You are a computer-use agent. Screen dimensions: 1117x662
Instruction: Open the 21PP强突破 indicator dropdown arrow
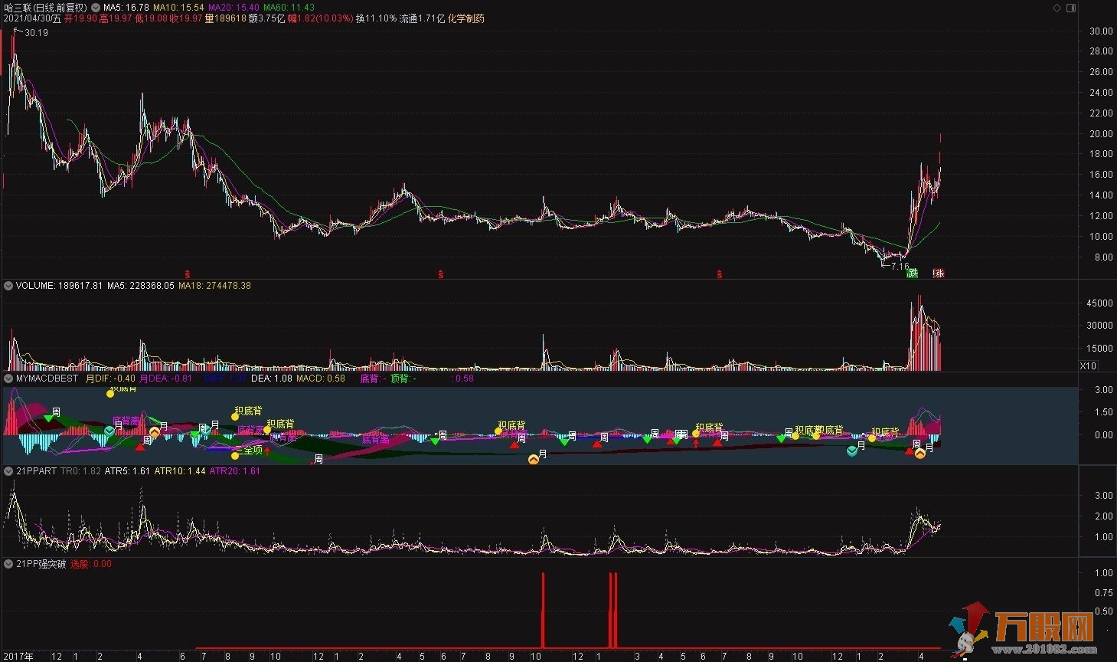point(8,564)
